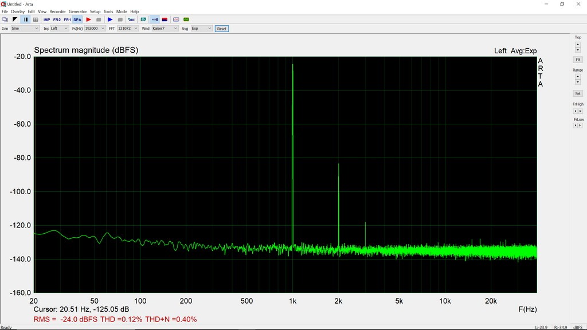The image size is (587, 330).
Task: Open the File menu
Action: 5,11
